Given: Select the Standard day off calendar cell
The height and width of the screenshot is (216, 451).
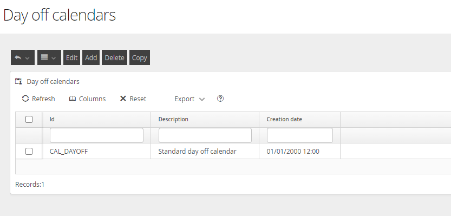Looking at the screenshot, I should pos(205,151).
